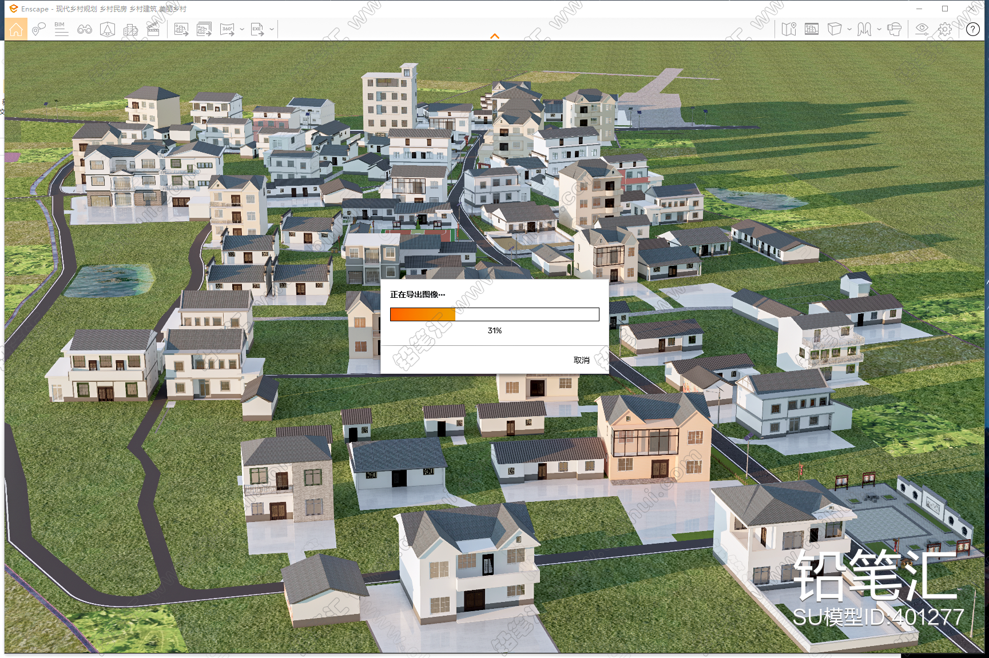
Task: Toggle the minimap with location pin icon
Action: pyautogui.click(x=789, y=29)
